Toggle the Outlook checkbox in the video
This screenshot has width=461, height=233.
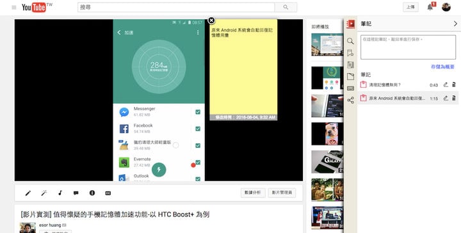point(198,179)
